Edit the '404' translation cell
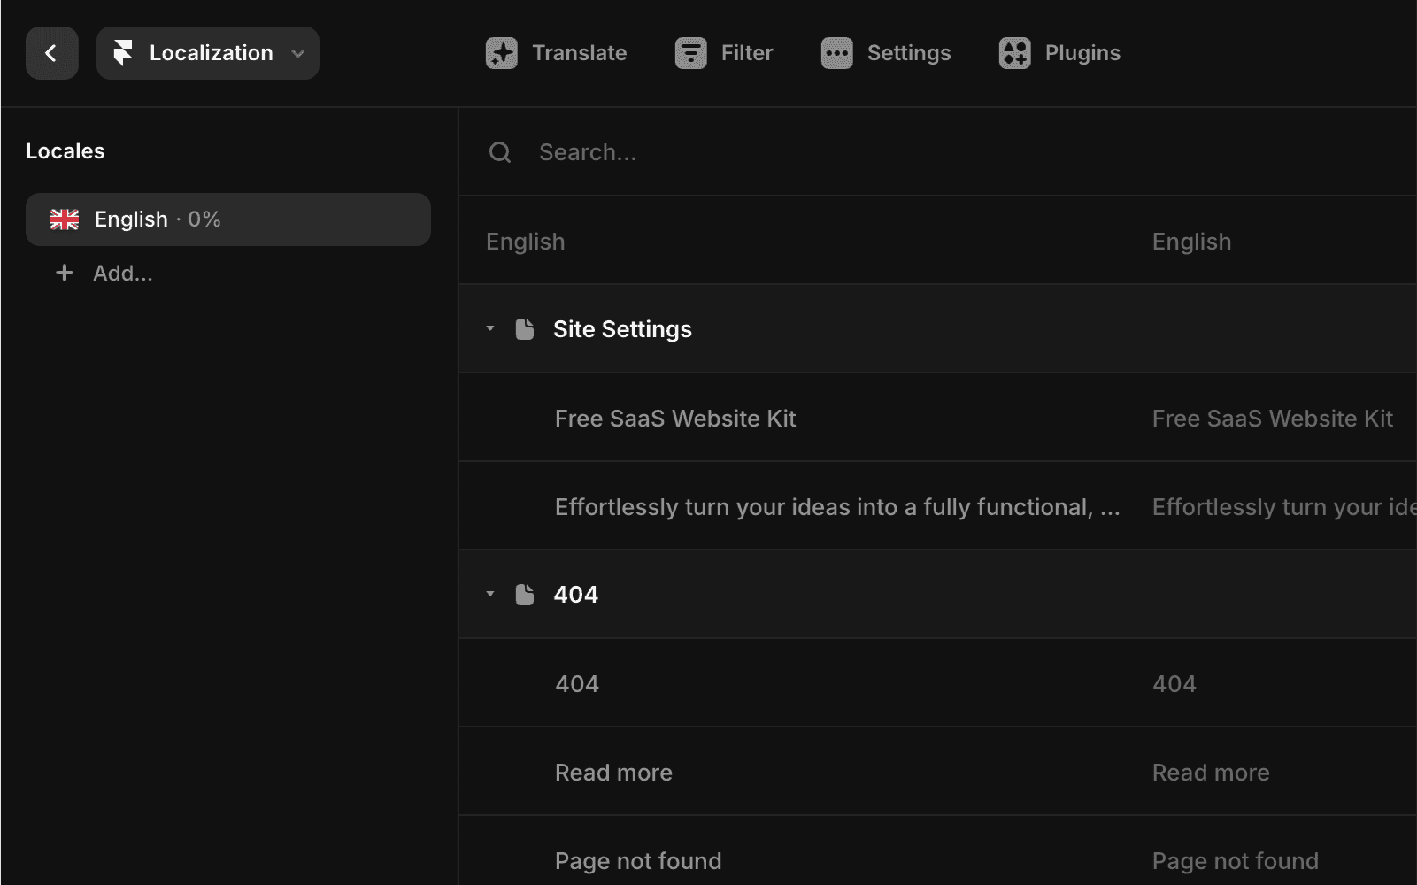This screenshot has width=1417, height=885. [x=1174, y=684]
